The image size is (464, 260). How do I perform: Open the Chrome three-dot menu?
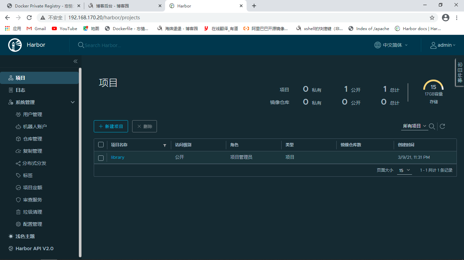click(457, 18)
